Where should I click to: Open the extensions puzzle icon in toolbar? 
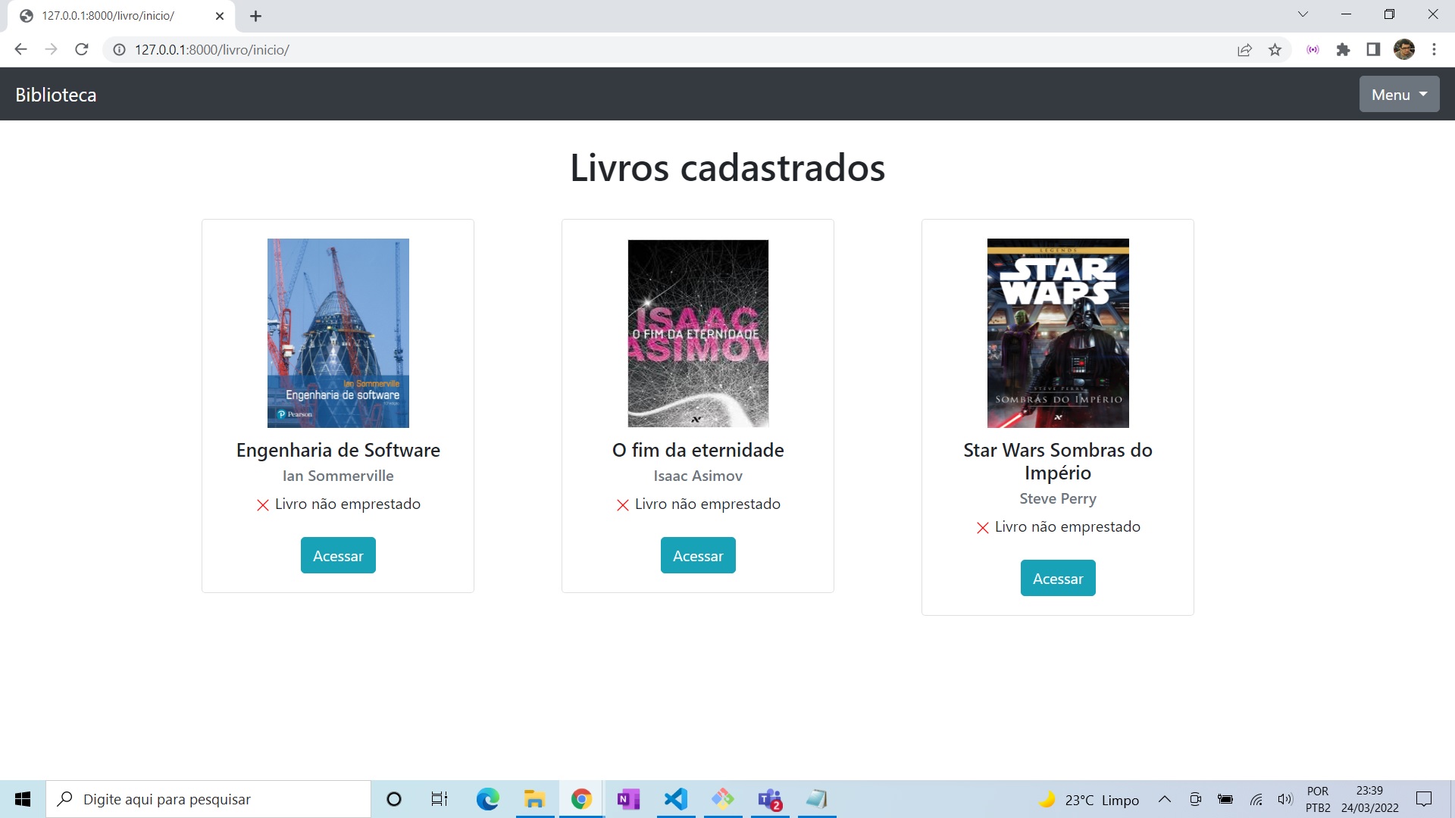1343,49
